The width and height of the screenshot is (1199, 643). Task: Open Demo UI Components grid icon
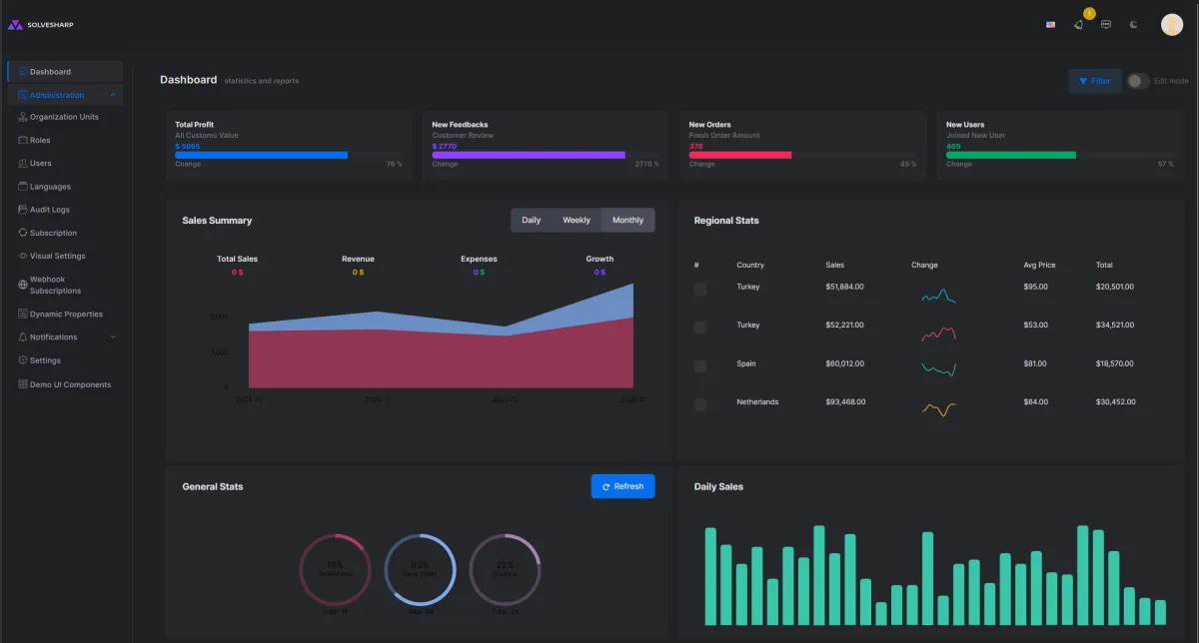pyautogui.click(x=22, y=384)
